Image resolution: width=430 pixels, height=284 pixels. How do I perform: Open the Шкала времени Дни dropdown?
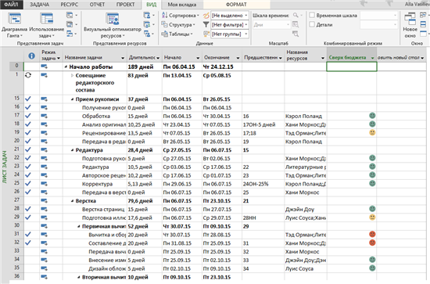[x=288, y=25]
